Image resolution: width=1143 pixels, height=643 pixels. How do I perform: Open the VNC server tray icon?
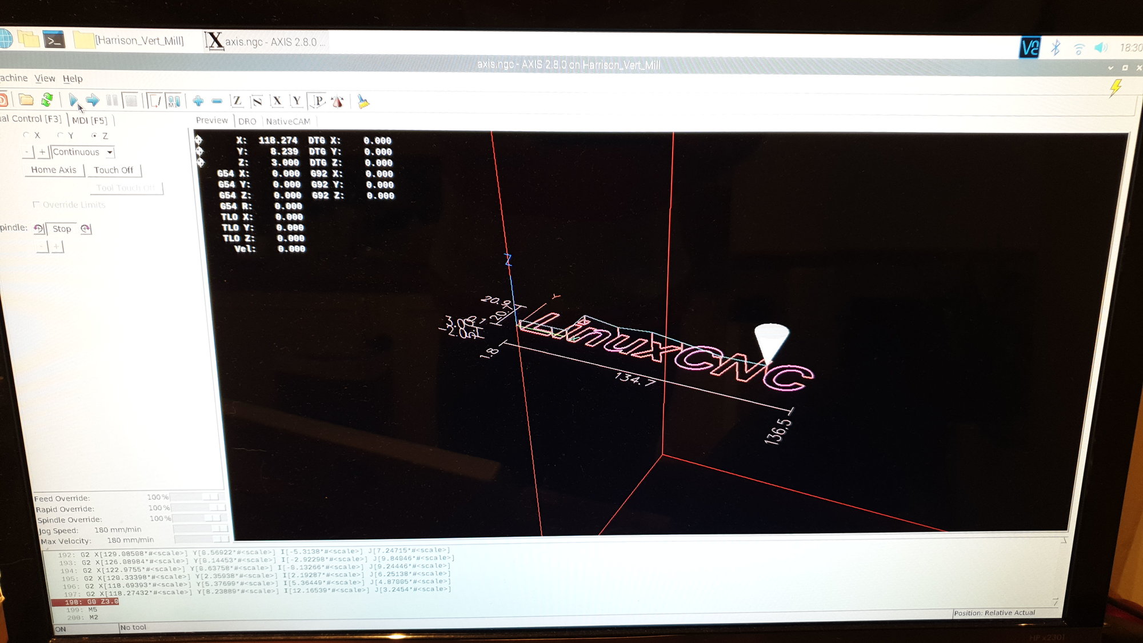(x=1030, y=47)
